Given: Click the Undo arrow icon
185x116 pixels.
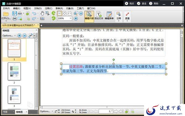Looking at the screenshot, I should coord(34,14).
